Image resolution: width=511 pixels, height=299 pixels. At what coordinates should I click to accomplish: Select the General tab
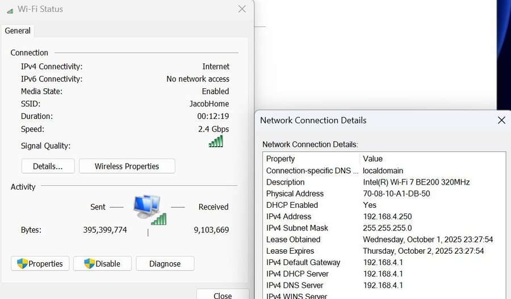click(18, 31)
